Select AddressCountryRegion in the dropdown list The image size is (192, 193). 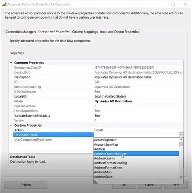[x=136, y=154]
